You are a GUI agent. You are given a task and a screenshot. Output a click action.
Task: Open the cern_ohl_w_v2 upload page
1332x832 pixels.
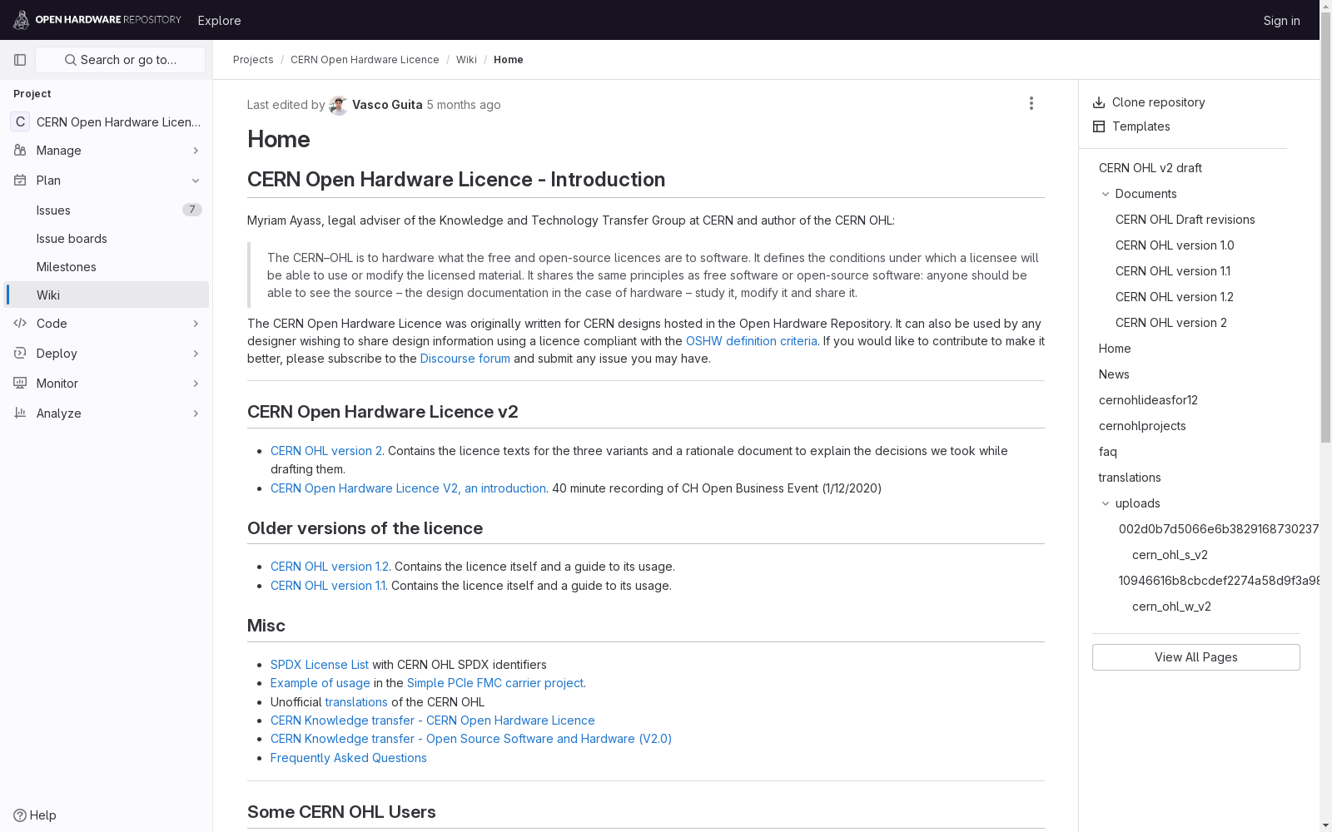click(x=1171, y=607)
